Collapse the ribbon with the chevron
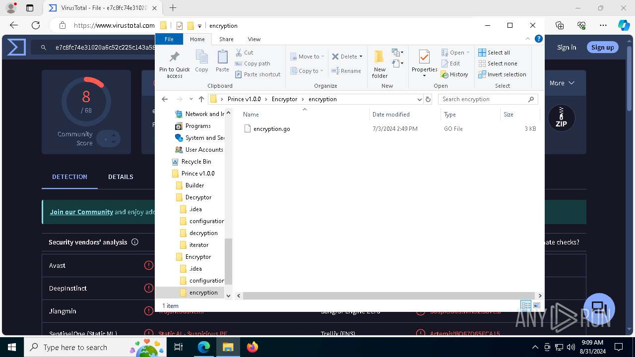This screenshot has width=635, height=357. click(x=528, y=39)
